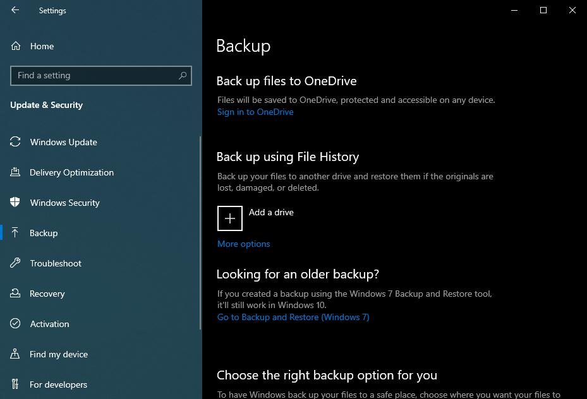Image resolution: width=587 pixels, height=399 pixels.
Task: Click the For developers icon
Action: pos(16,384)
